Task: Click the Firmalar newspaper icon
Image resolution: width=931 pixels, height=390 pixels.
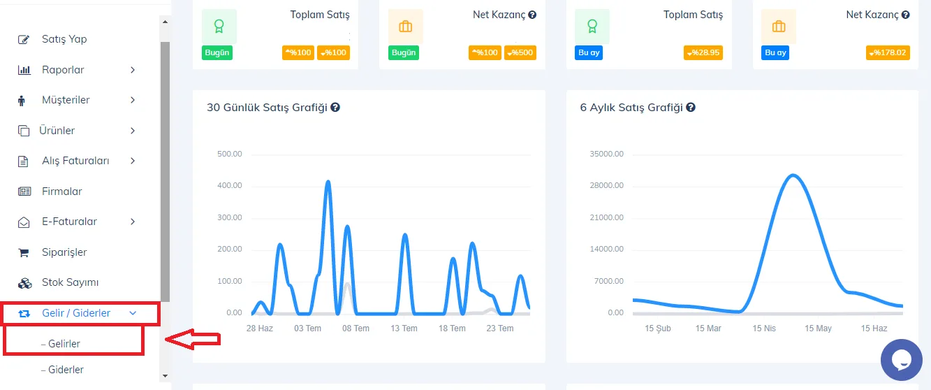Action: coord(24,192)
